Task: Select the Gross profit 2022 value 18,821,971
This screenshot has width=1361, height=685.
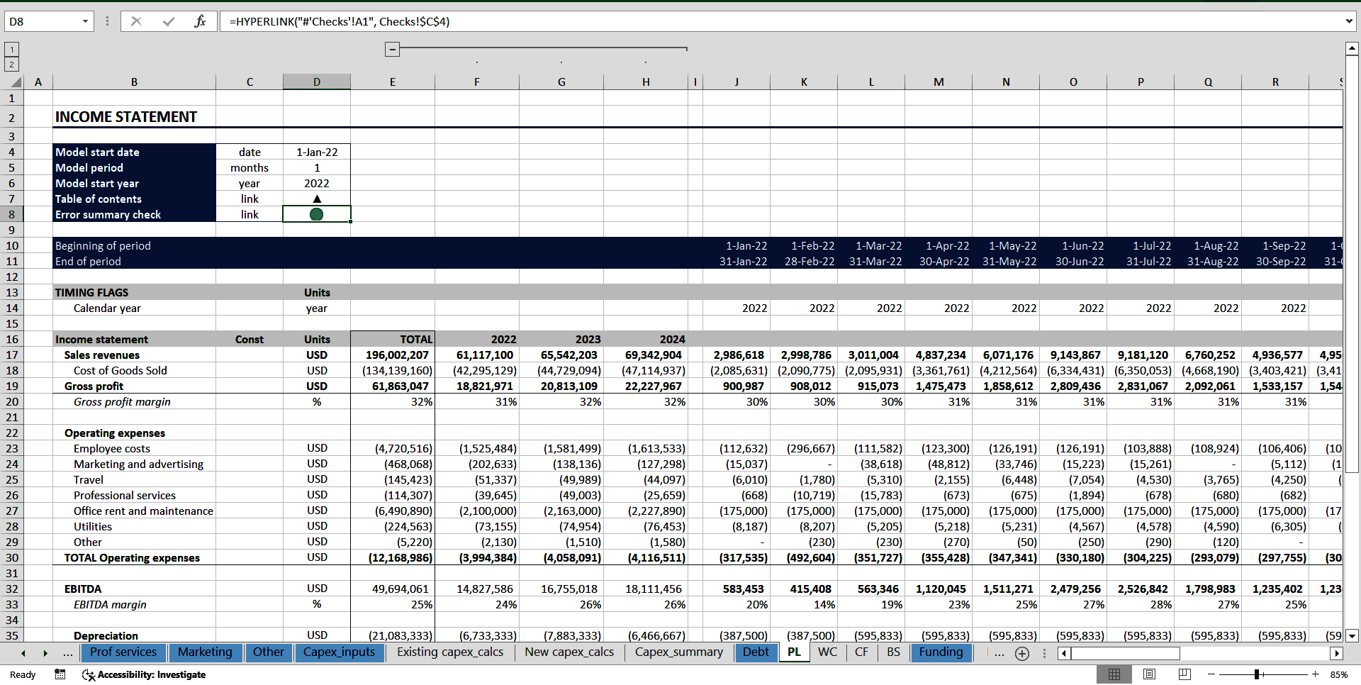Action: (x=476, y=386)
